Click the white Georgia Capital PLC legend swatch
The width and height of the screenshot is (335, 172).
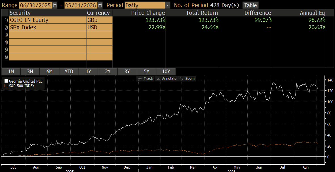click(x=6, y=81)
